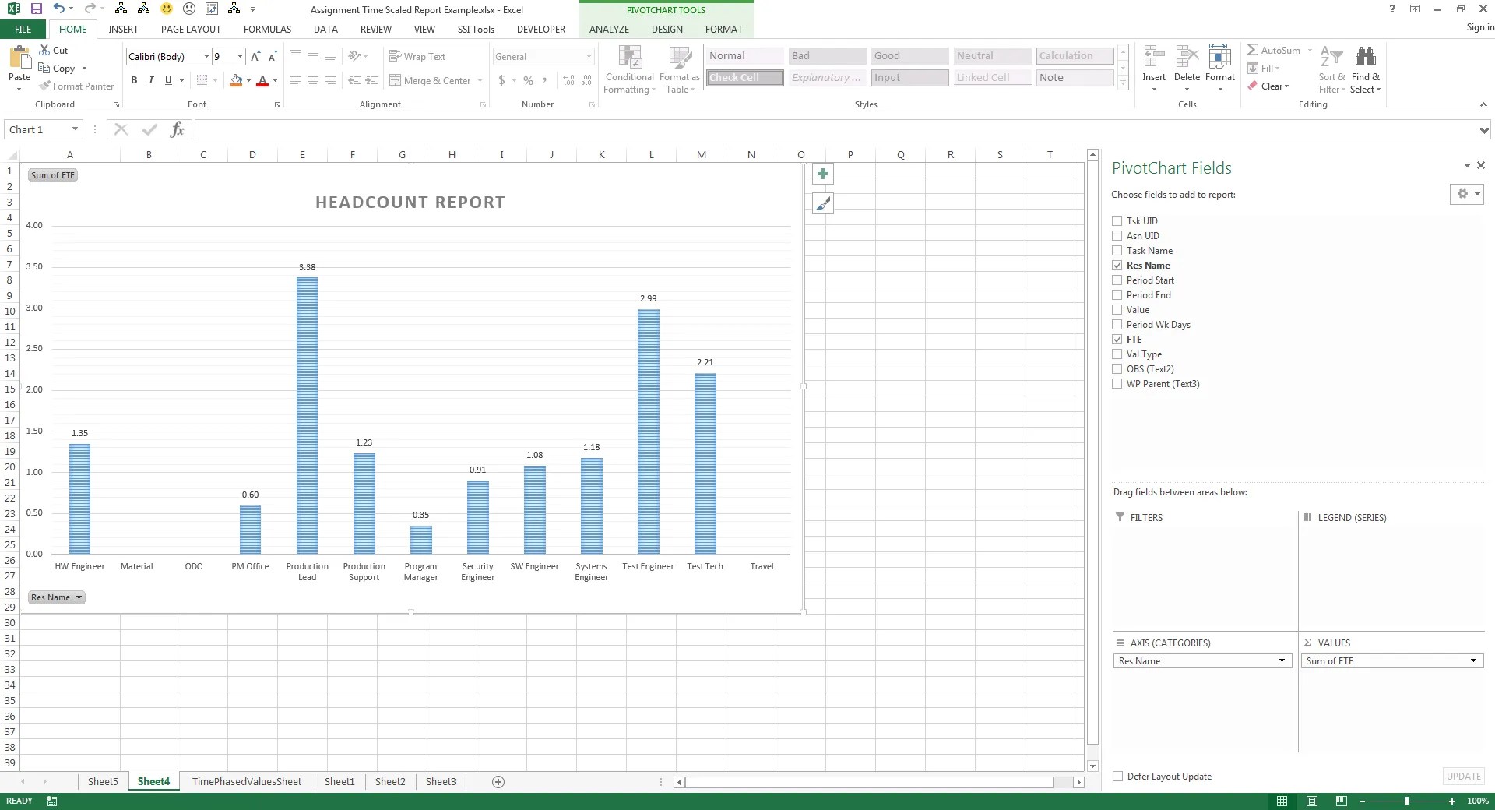The width and height of the screenshot is (1495, 810).
Task: Enable Defer Layout Update
Action: click(x=1117, y=777)
